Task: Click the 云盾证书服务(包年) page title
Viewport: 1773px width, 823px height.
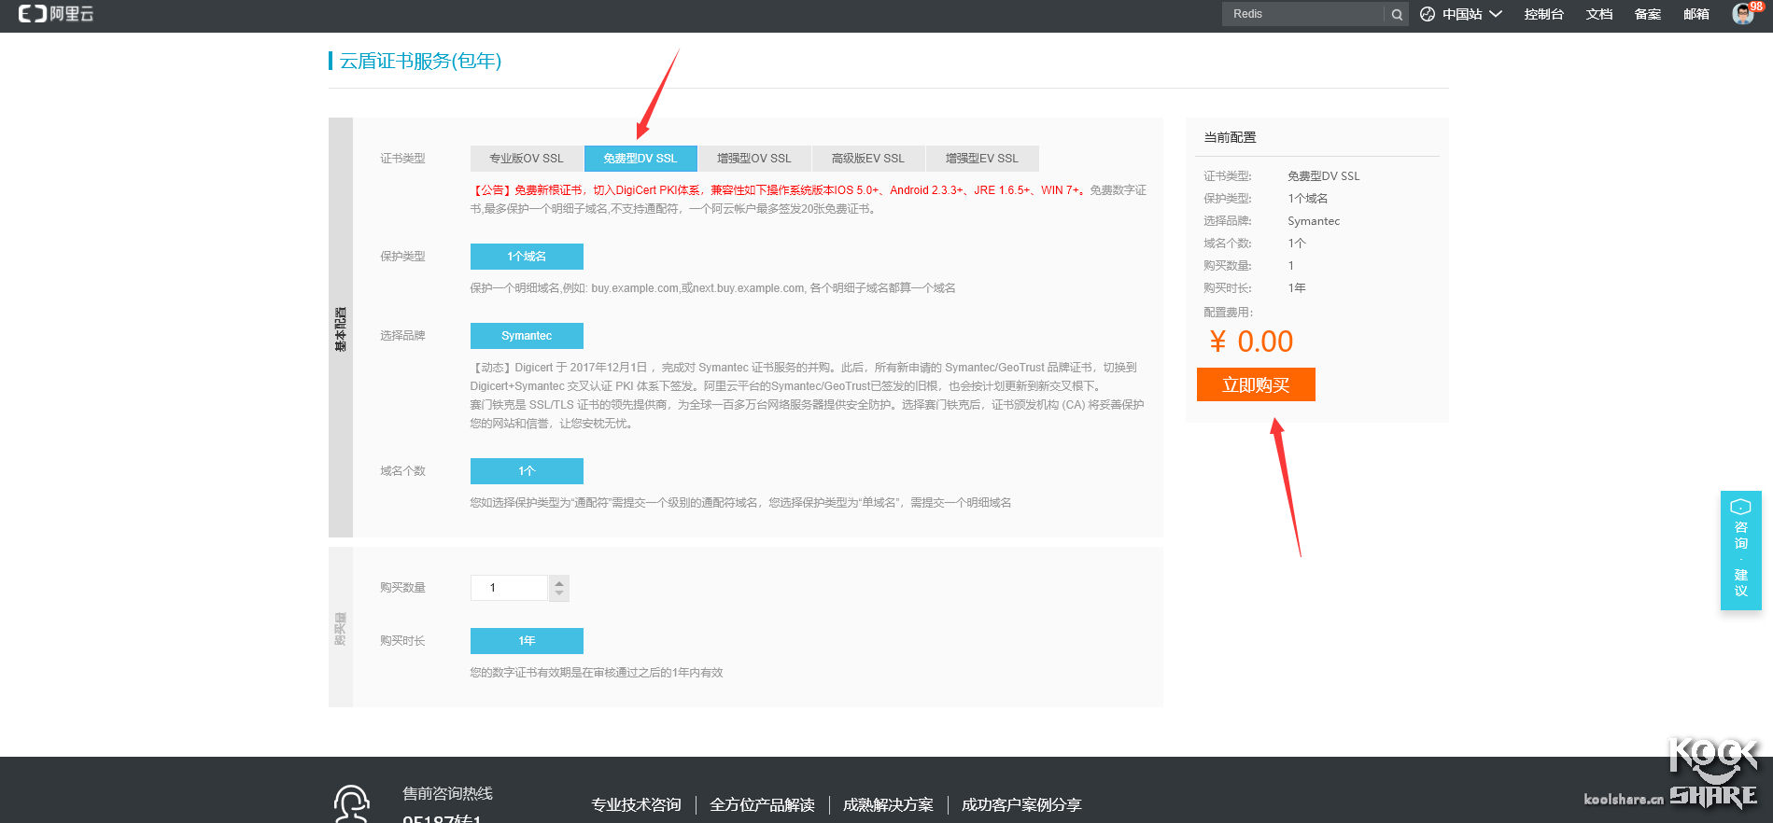Action: 420,61
